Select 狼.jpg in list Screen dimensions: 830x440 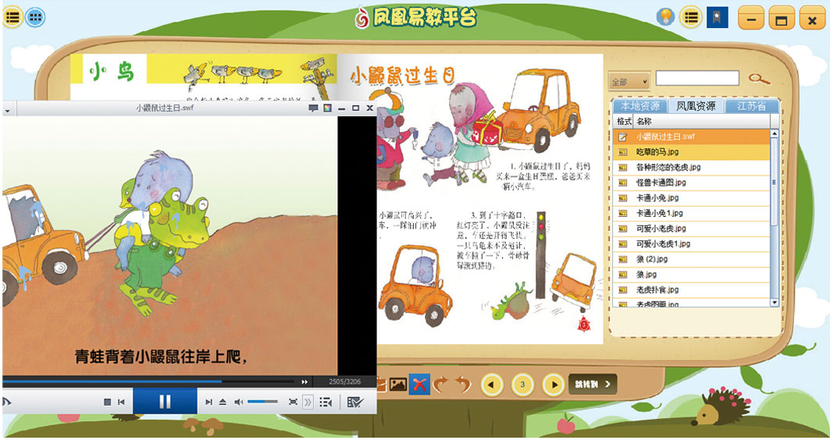click(692, 275)
